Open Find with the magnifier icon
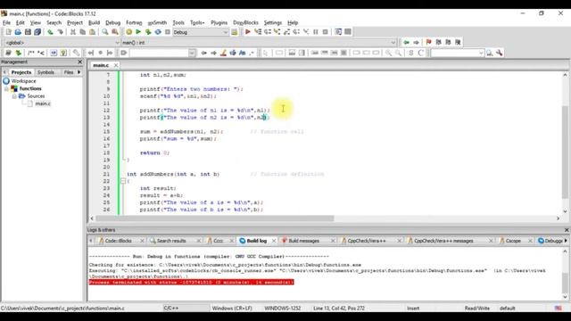The width and height of the screenshot is (571, 321). pyautogui.click(x=105, y=32)
